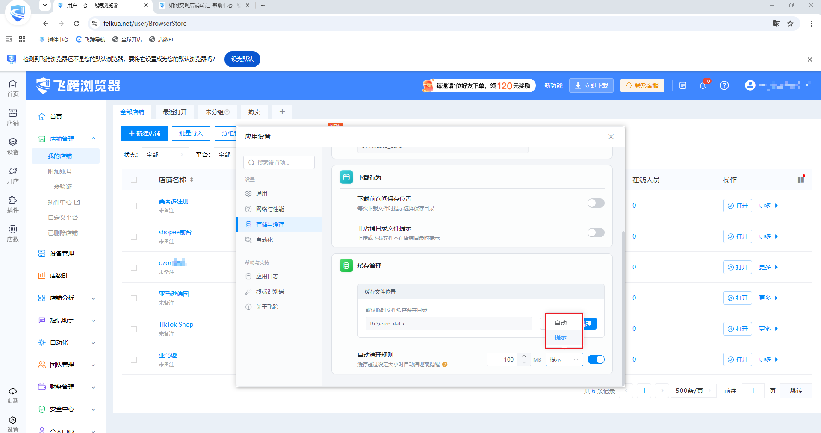
Task: Bookmark this page with the star icon
Action: click(790, 24)
